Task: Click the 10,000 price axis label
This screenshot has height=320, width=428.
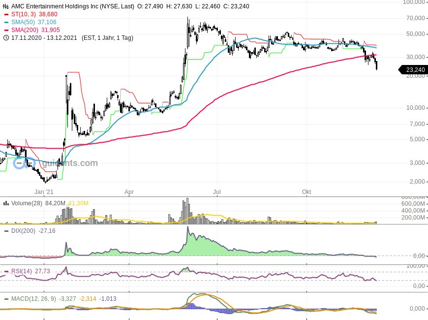Action: coord(415,108)
